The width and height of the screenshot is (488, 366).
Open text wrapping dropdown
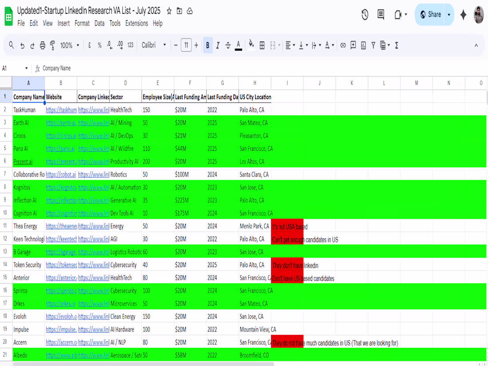(x=316, y=45)
